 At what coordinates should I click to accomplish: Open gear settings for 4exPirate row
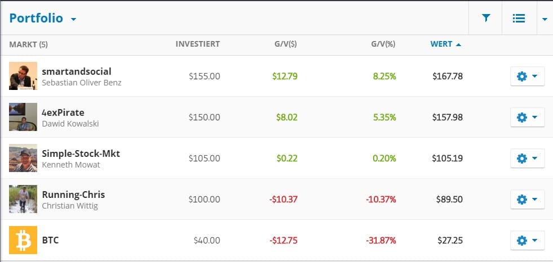pos(527,117)
